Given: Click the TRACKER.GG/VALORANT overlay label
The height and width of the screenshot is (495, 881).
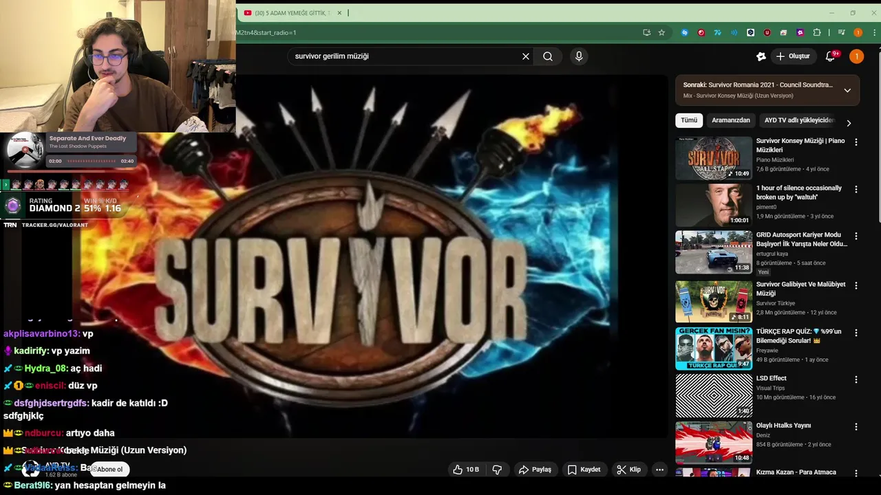Looking at the screenshot, I should (55, 225).
